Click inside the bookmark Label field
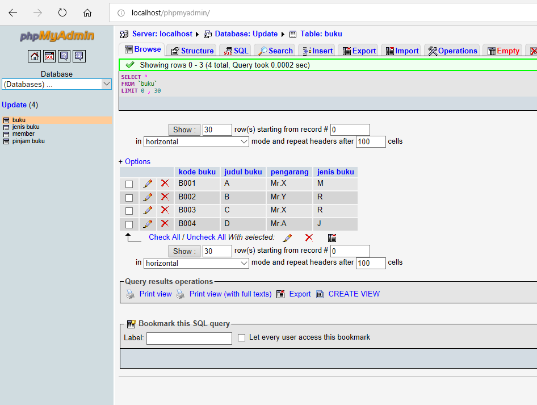537x405 pixels. (189, 337)
